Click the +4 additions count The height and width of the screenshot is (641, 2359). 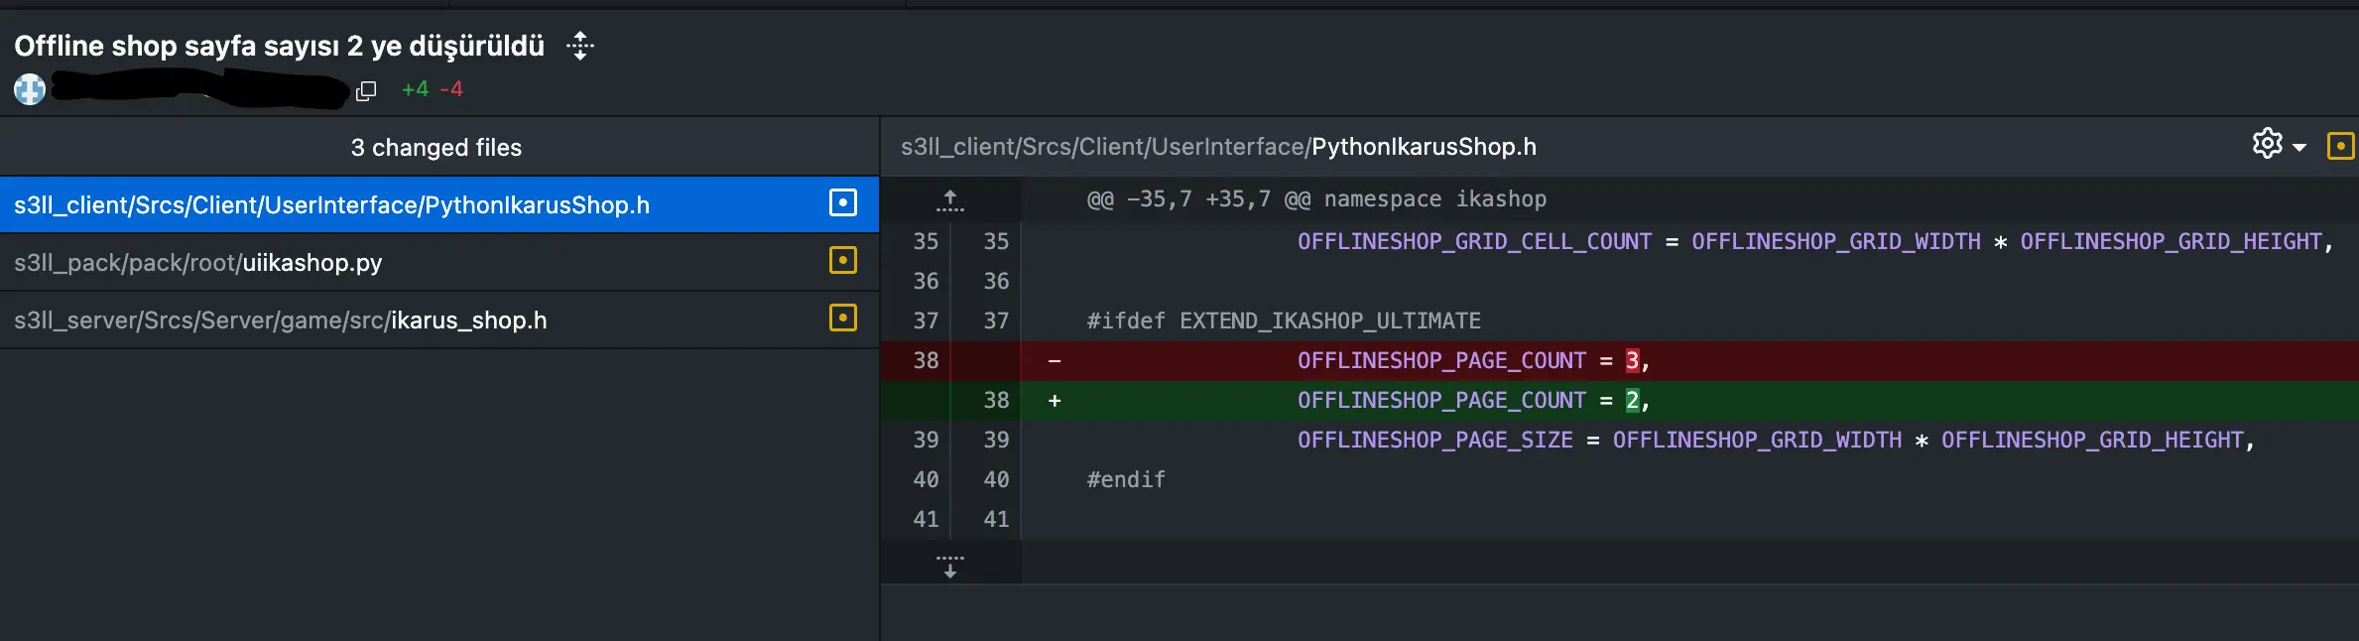tap(415, 89)
